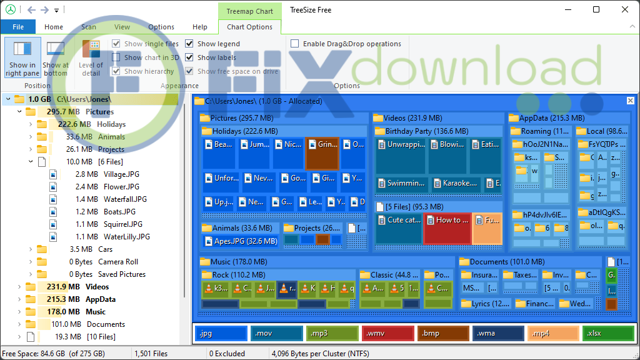Screen dimensions: 640x360
Task: Click the .wmv red legend swatch
Action: tap(387, 334)
